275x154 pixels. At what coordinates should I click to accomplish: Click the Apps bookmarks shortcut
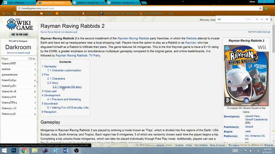tap(6, 13)
